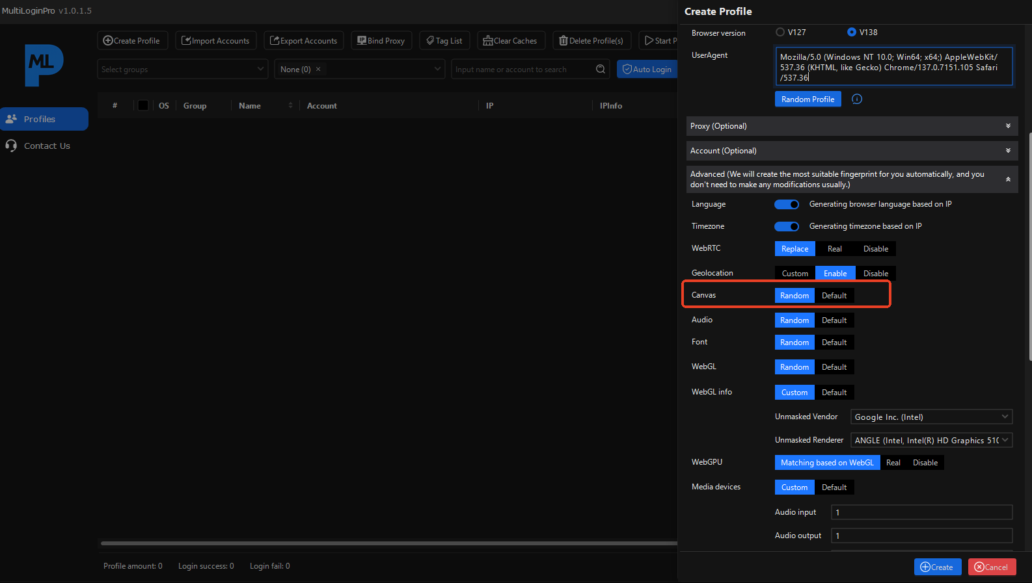1032x583 pixels.
Task: Set WebRTC to Real
Action: point(835,248)
